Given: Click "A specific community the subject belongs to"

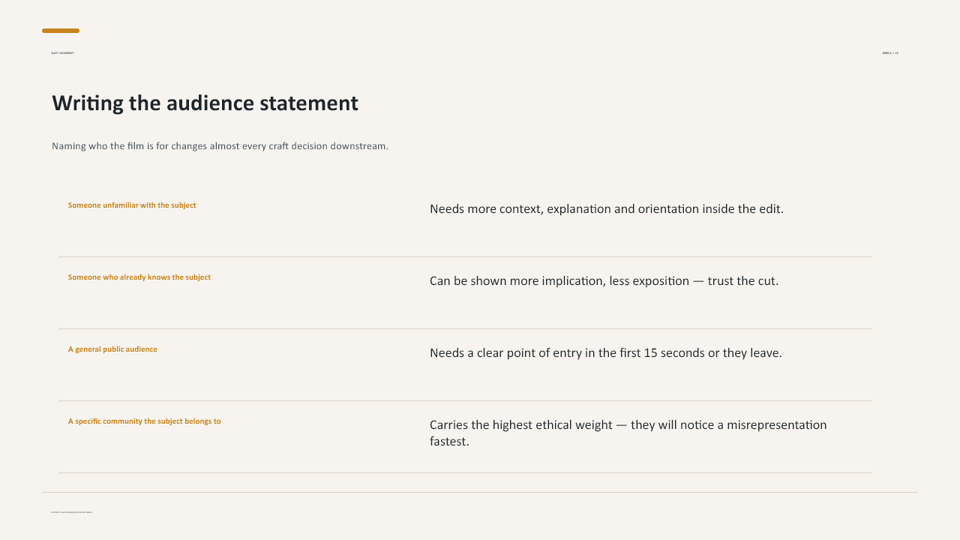Looking at the screenshot, I should [145, 421].
